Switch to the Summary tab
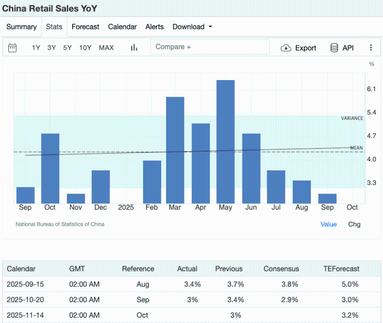 (21, 27)
